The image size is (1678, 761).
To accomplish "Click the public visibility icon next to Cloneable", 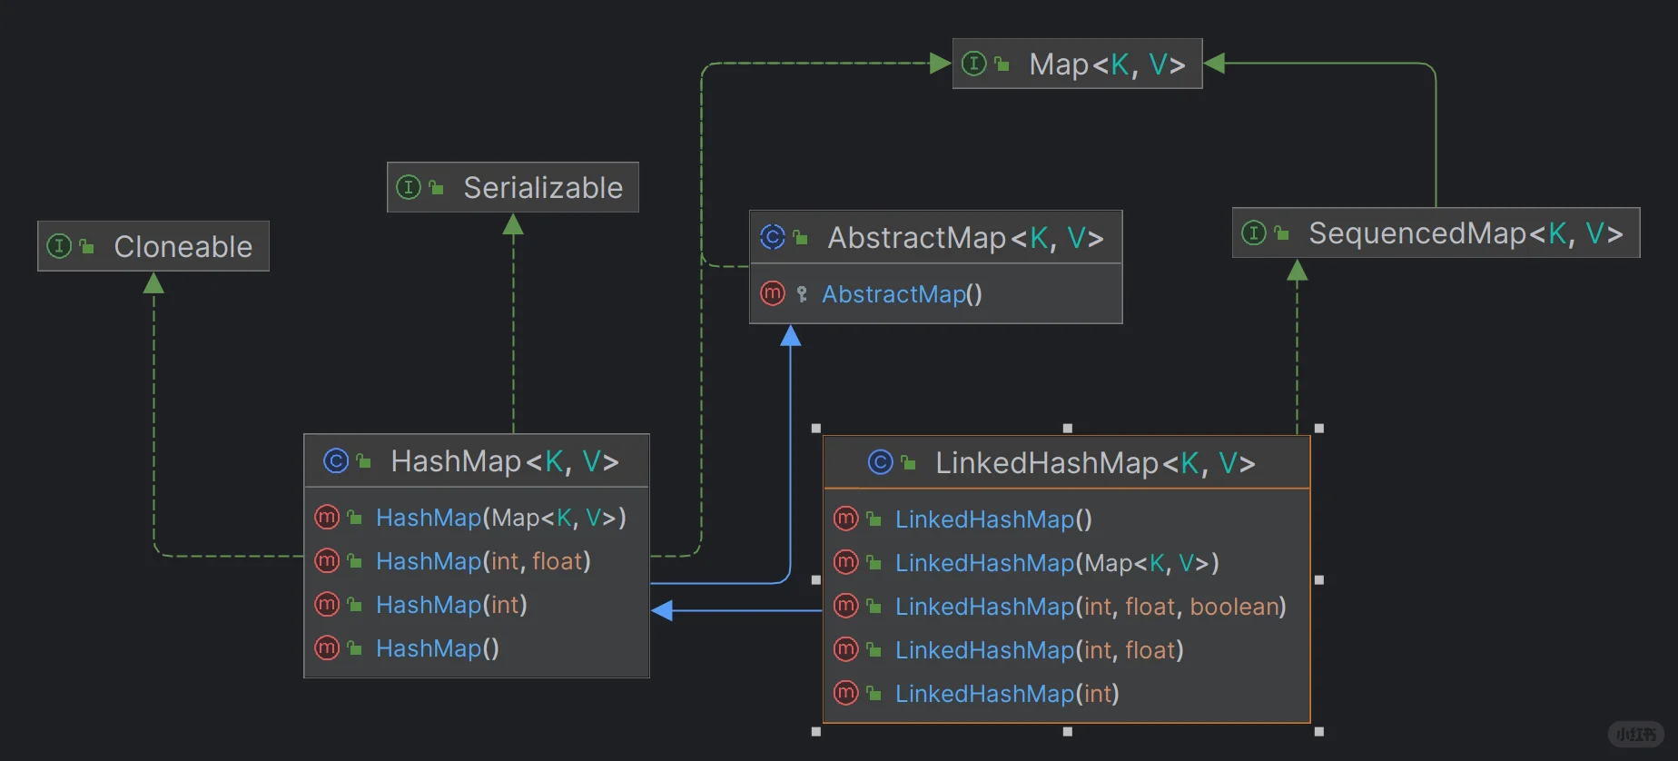I will pos(87,246).
